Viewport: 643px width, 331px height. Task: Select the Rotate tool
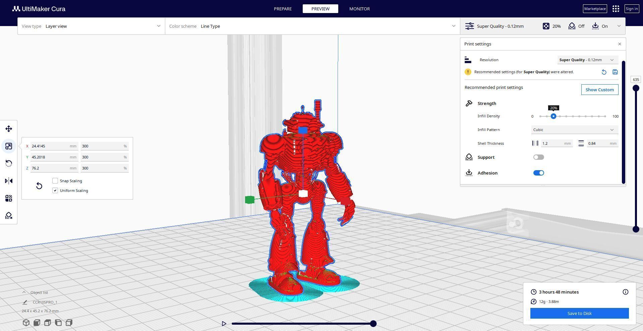click(9, 163)
